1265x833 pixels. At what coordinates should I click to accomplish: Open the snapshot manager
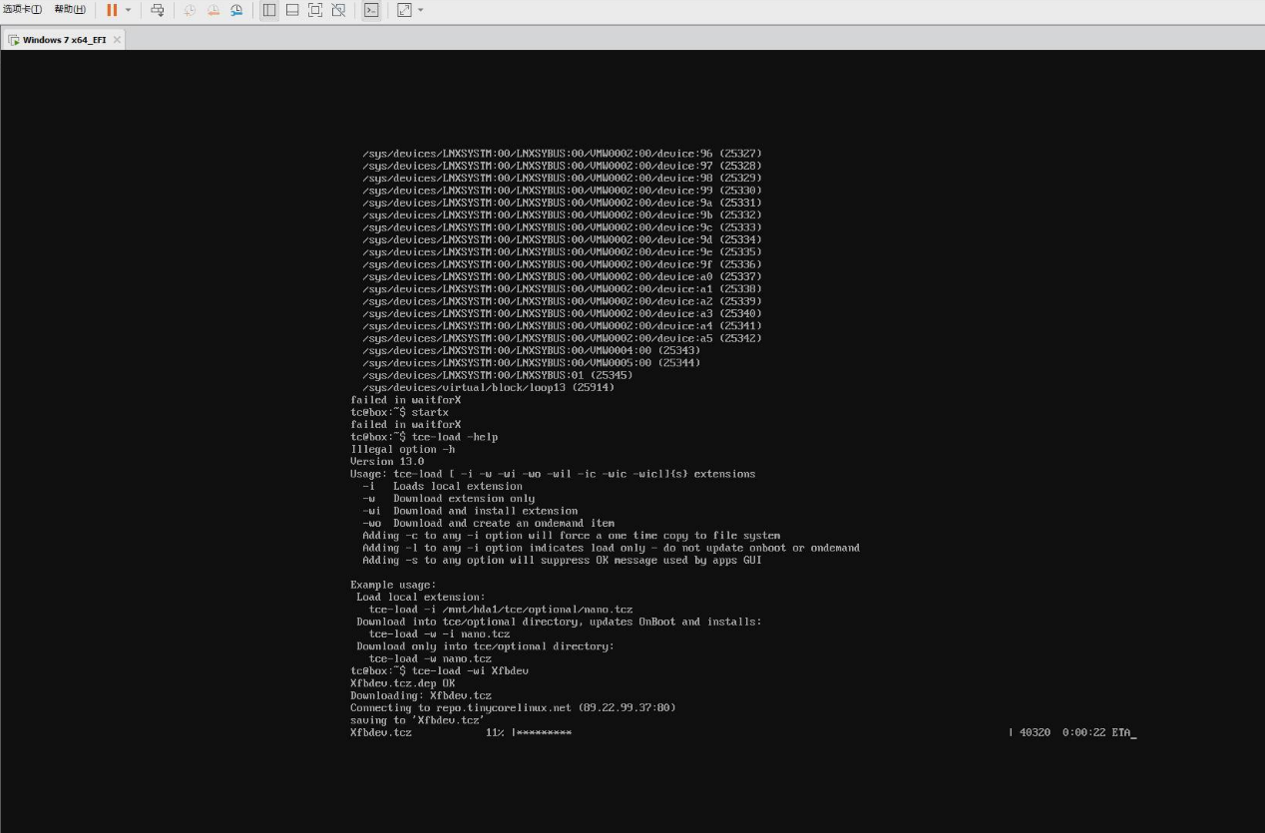point(236,10)
